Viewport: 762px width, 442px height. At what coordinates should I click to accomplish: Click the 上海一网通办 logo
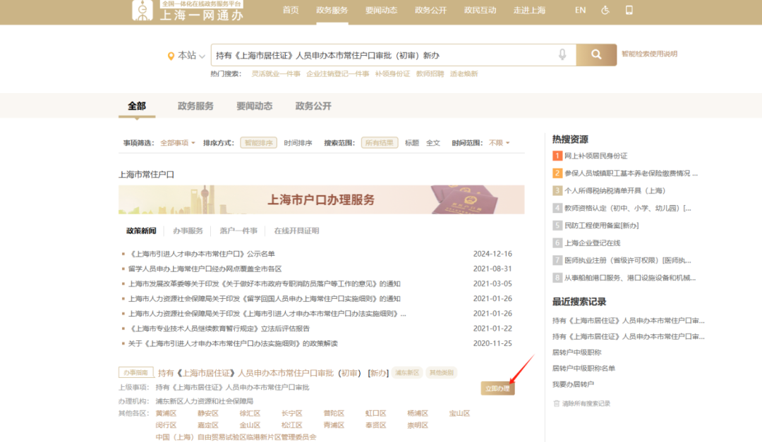(x=187, y=11)
